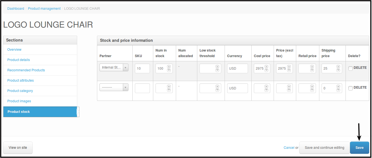Click the SKU field containing 10
372x158 pixels.
(x=142, y=68)
